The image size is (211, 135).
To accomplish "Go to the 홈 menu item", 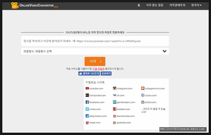I will tap(139, 5).
